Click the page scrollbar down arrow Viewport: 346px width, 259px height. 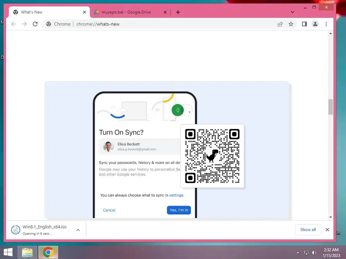[330, 217]
